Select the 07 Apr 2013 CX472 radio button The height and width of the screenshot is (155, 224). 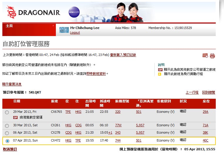[7, 141]
